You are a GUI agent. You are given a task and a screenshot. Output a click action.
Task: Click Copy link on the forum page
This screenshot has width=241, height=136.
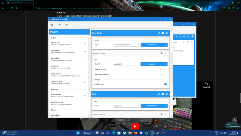tap(206, 85)
